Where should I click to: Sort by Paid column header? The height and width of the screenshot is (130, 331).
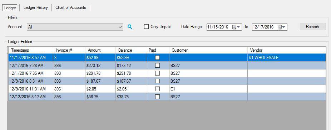click(x=158, y=50)
